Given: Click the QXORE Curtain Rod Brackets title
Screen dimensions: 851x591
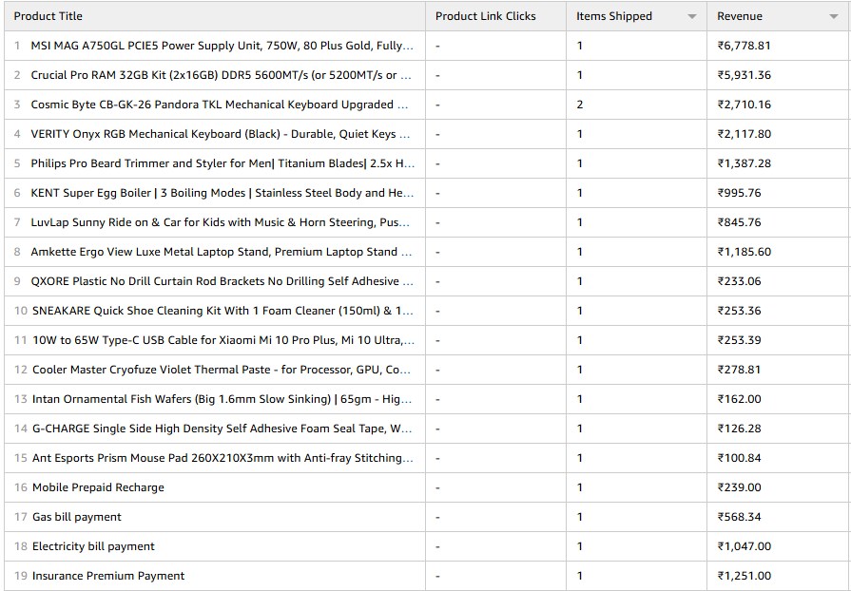Looking at the screenshot, I should [x=222, y=281].
